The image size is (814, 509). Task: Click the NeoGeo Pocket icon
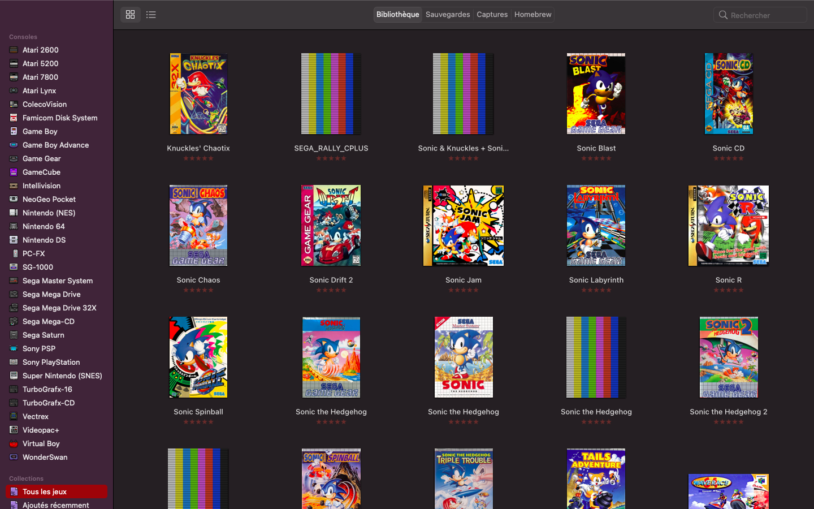click(14, 199)
